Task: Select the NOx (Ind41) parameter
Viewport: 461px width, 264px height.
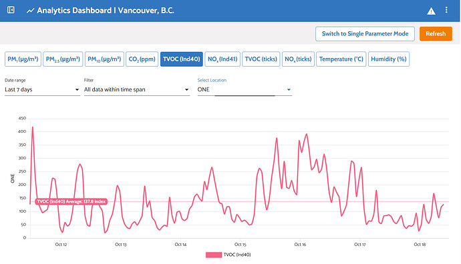Action: click(222, 59)
